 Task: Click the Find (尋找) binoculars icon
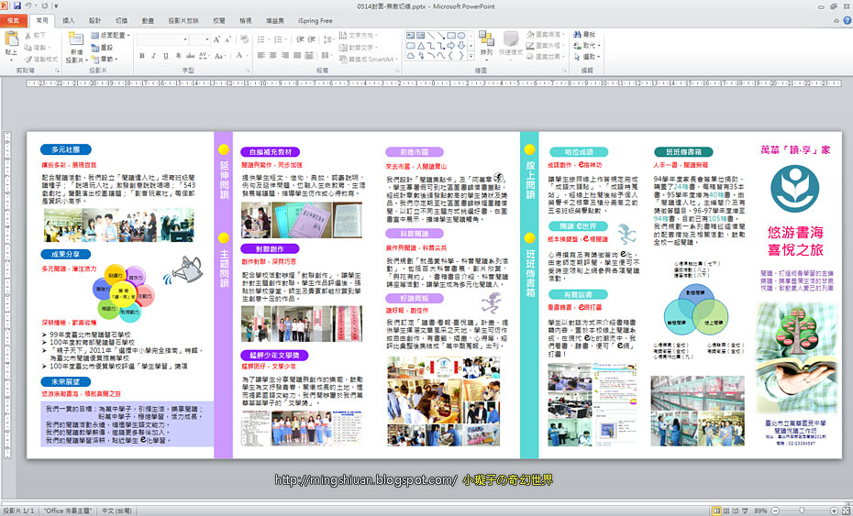(577, 35)
